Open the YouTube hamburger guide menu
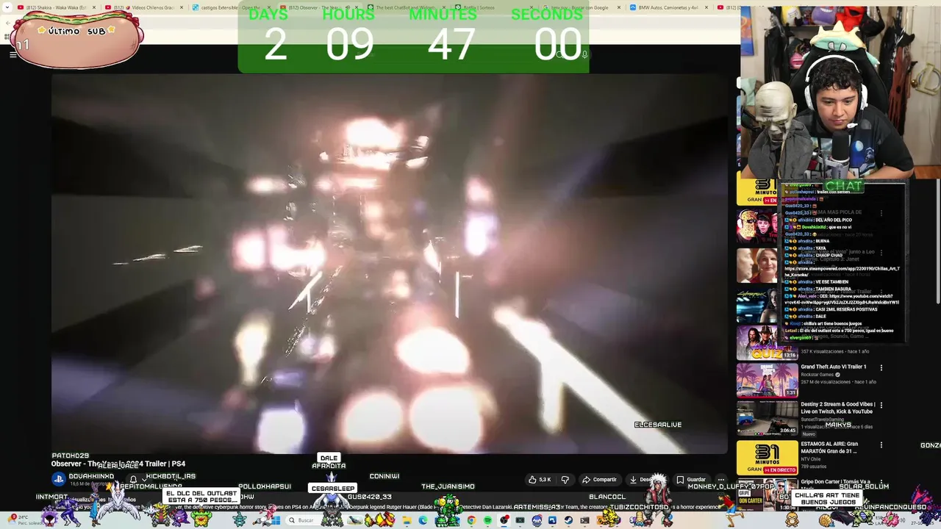Viewport: 941px width, 529px height. point(12,54)
